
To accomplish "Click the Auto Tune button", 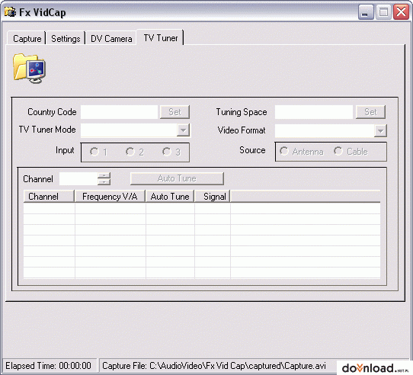I will (177, 178).
